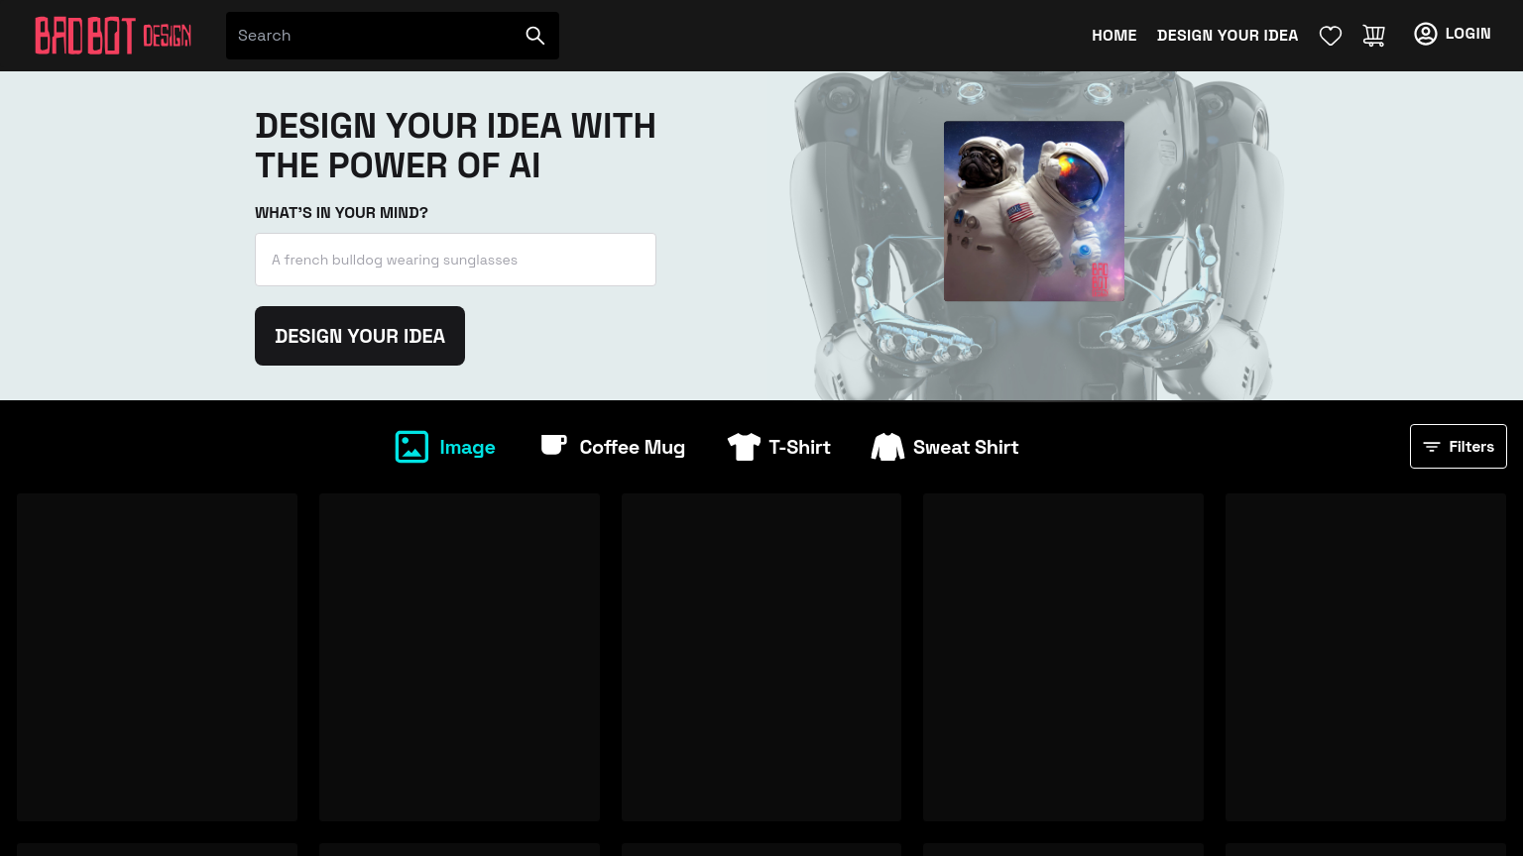Click the Coffee Mug icon
Image resolution: width=1523 pixels, height=856 pixels.
[x=553, y=446]
